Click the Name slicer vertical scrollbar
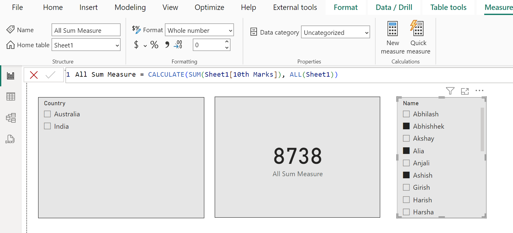The image size is (513, 233). click(x=482, y=129)
